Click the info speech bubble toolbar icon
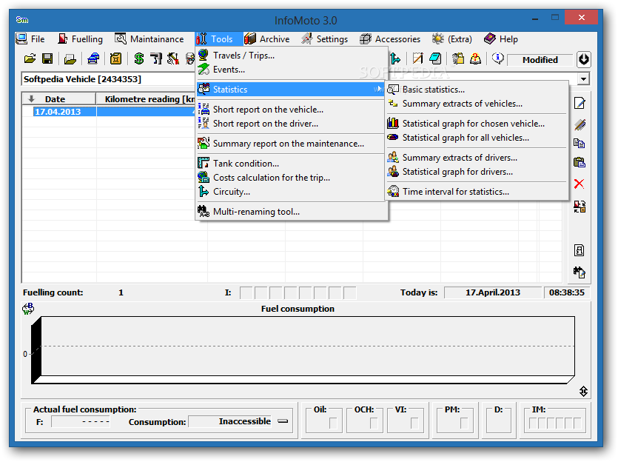 [x=498, y=58]
